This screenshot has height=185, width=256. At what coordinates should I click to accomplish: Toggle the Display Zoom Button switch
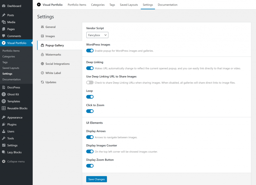pos(90,166)
